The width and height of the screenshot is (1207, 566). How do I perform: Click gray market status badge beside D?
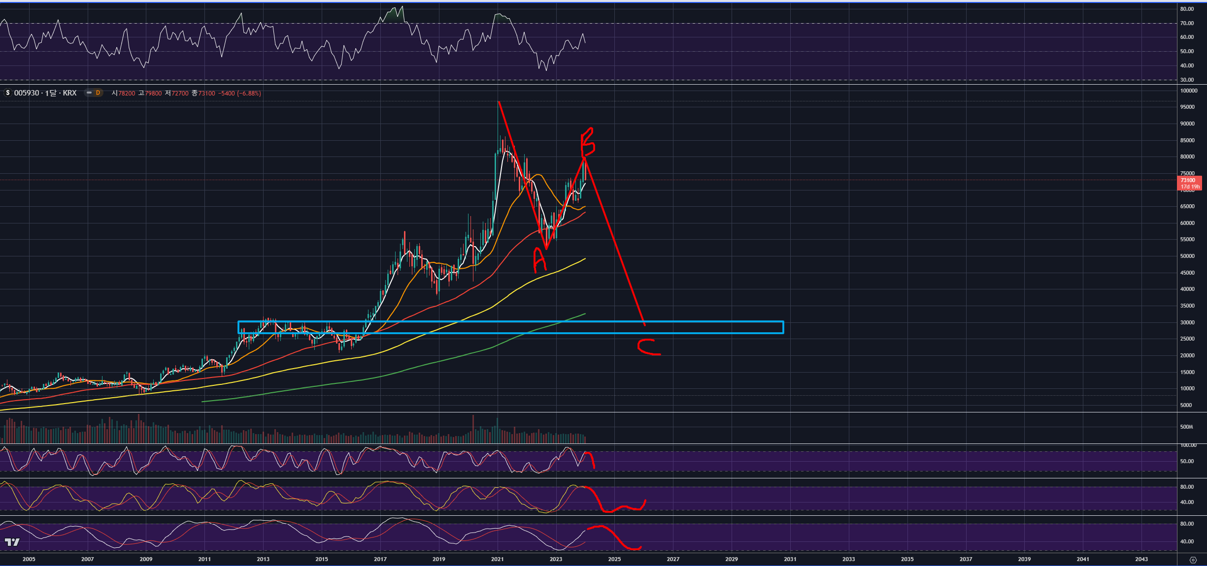[x=89, y=93]
